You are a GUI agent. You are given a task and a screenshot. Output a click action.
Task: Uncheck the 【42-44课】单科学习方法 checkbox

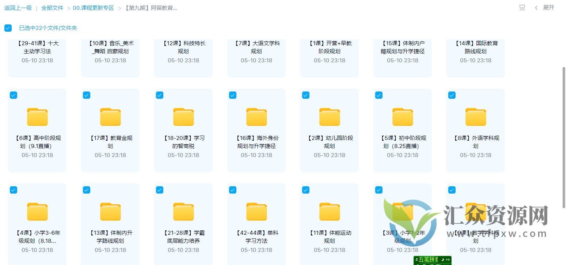pyautogui.click(x=233, y=190)
